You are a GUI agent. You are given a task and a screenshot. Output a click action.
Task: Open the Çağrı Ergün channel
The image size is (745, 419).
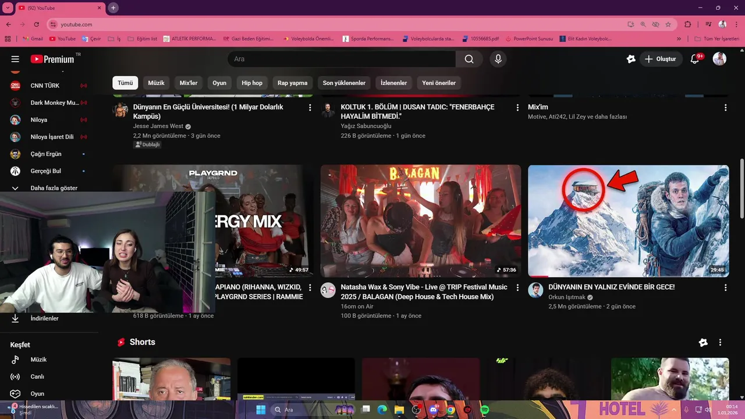click(x=48, y=154)
